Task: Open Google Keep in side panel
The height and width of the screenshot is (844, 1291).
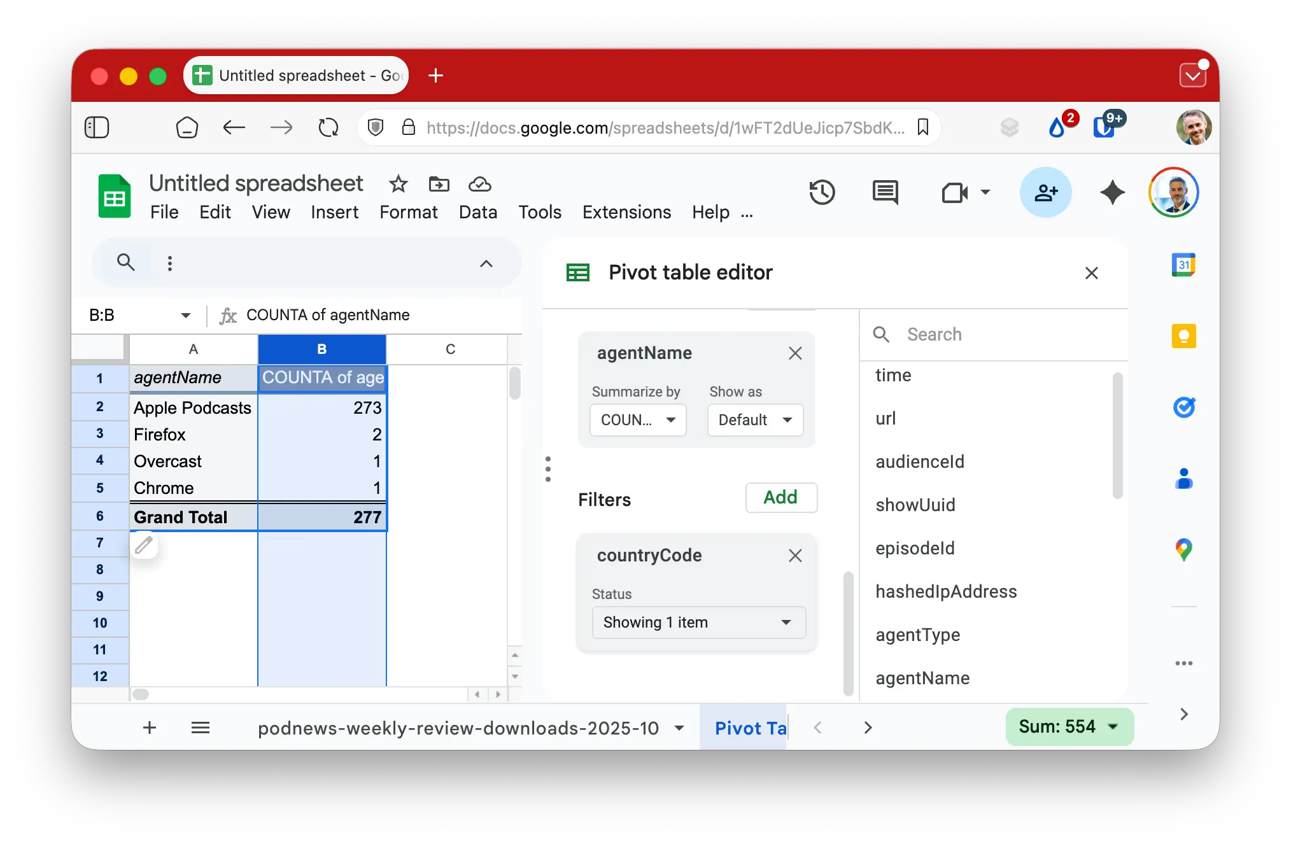Action: [1183, 336]
